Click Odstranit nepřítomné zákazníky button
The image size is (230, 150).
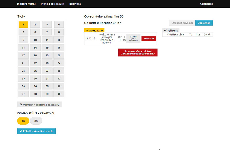pyautogui.click(x=39, y=105)
